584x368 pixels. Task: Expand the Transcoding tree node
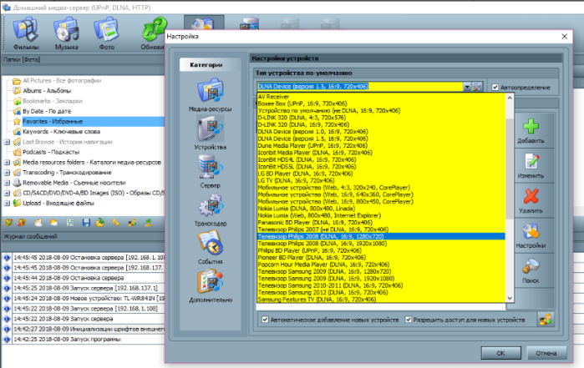(7, 173)
